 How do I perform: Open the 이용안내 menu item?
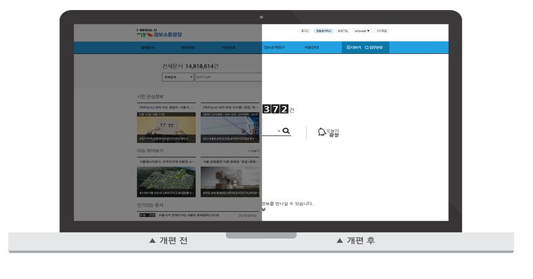311,47
